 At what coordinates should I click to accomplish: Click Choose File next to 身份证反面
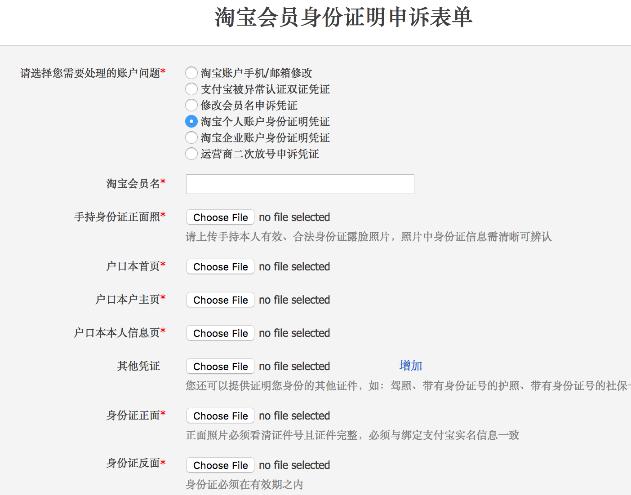pos(220,465)
